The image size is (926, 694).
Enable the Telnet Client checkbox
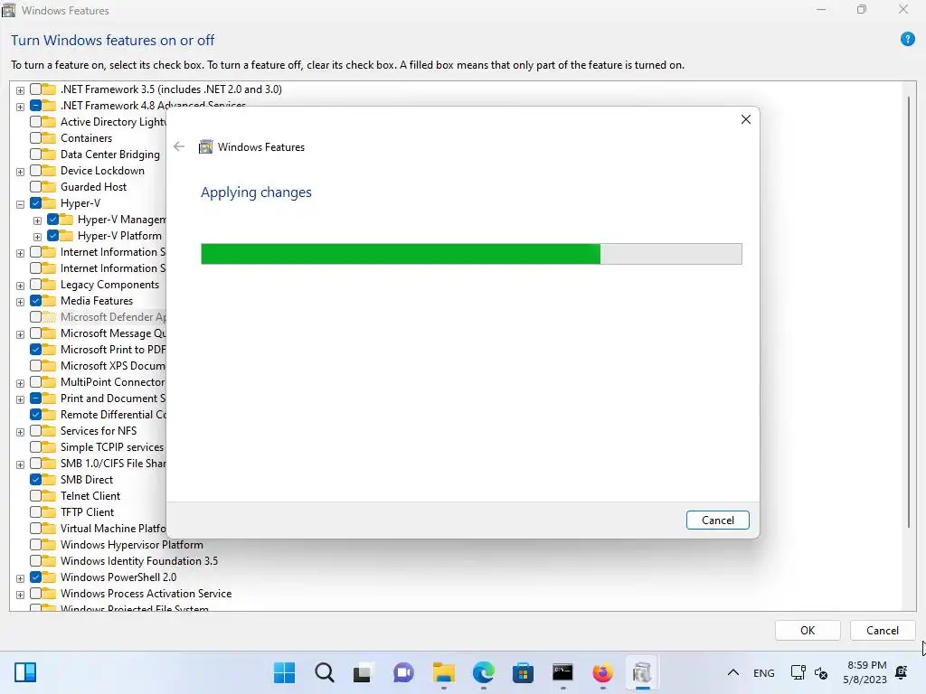point(35,496)
